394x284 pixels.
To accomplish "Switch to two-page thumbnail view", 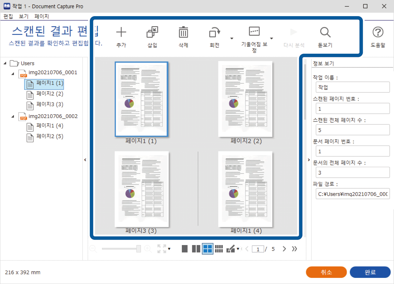I will [196, 249].
